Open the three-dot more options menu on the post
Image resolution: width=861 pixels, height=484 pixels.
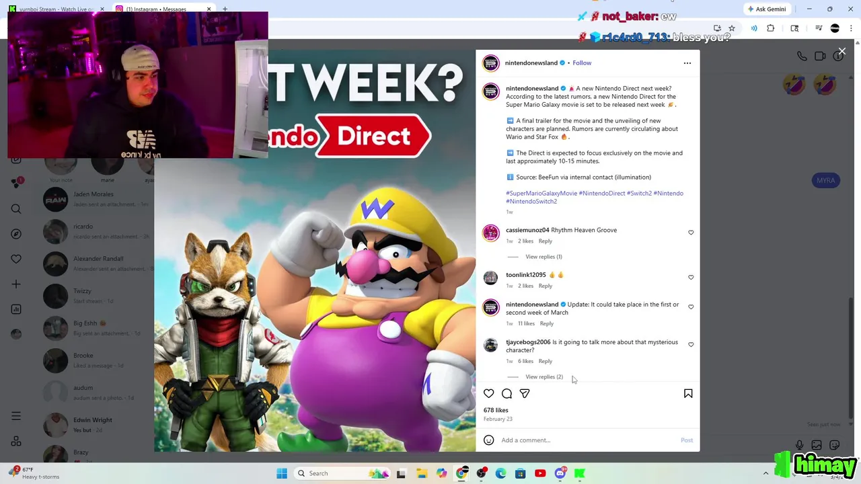point(687,63)
